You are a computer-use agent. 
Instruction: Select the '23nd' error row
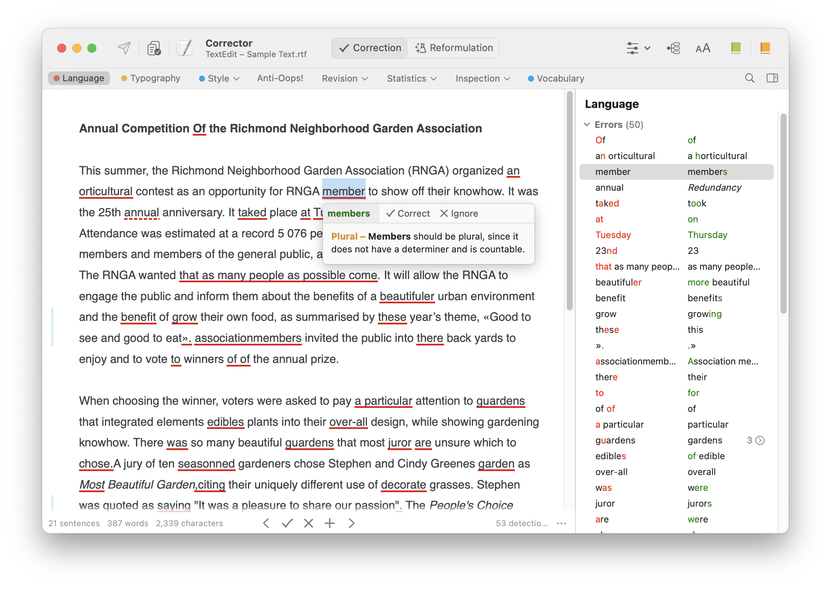677,251
